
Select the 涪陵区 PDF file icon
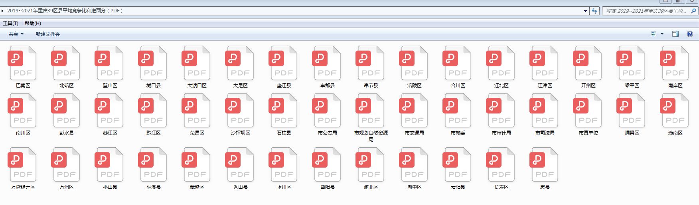click(x=414, y=63)
